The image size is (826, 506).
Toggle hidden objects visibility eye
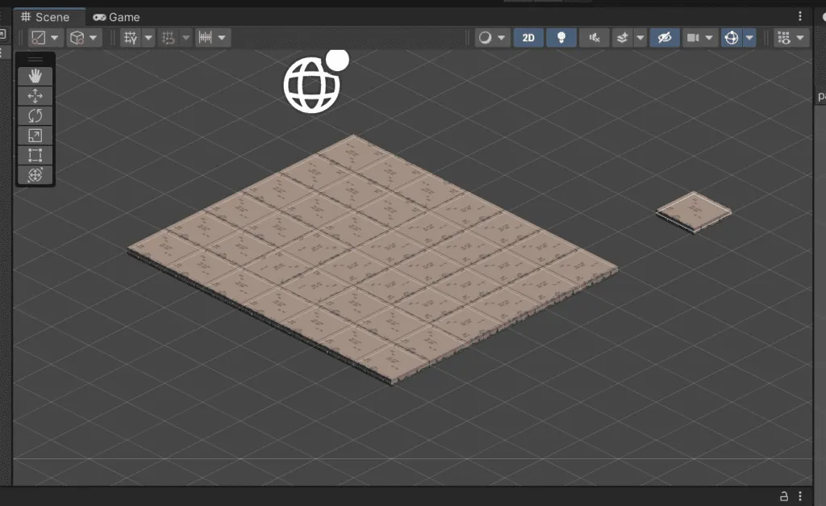coord(665,38)
